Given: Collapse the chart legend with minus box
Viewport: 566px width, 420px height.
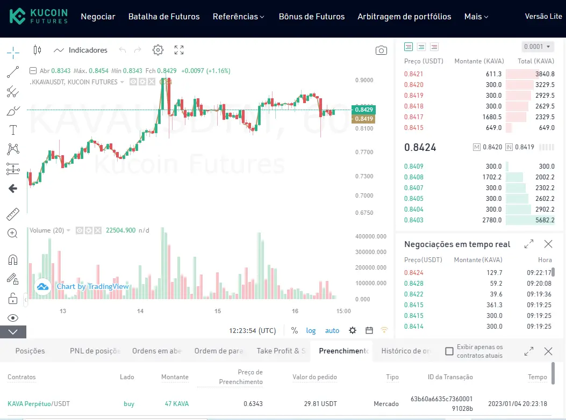Looking at the screenshot, I should (x=33, y=71).
